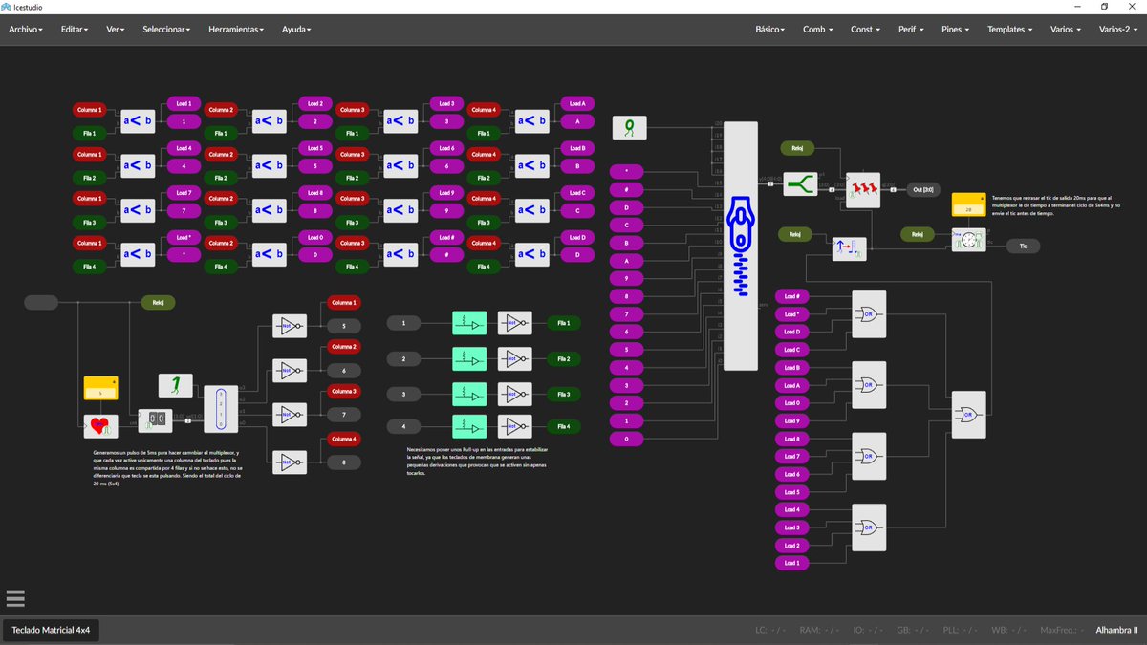Image resolution: width=1147 pixels, height=645 pixels.
Task: Open the Archivo menu
Action: tap(25, 30)
